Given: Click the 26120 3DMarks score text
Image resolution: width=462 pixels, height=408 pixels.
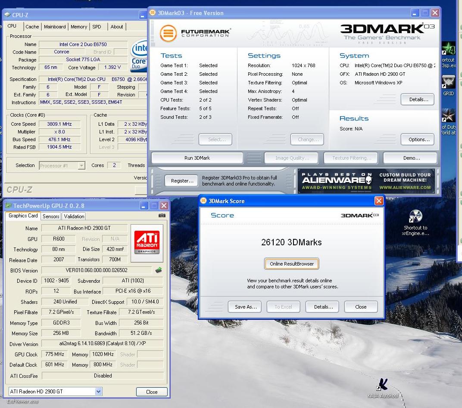Looking at the screenshot, I should [x=291, y=242].
